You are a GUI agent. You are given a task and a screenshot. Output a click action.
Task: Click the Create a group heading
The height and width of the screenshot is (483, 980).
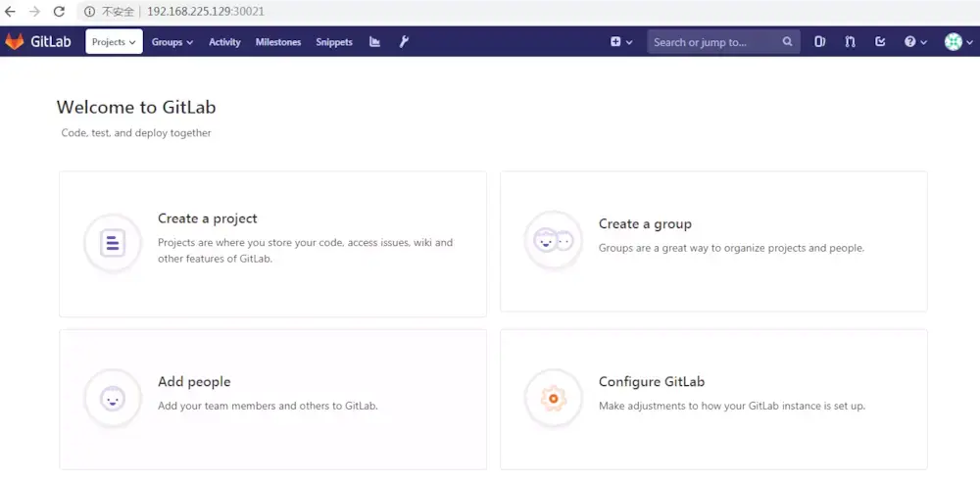(x=645, y=223)
